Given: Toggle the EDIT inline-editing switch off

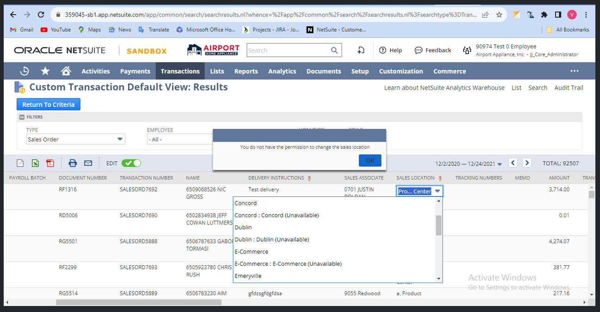Looking at the screenshot, I should (x=131, y=163).
